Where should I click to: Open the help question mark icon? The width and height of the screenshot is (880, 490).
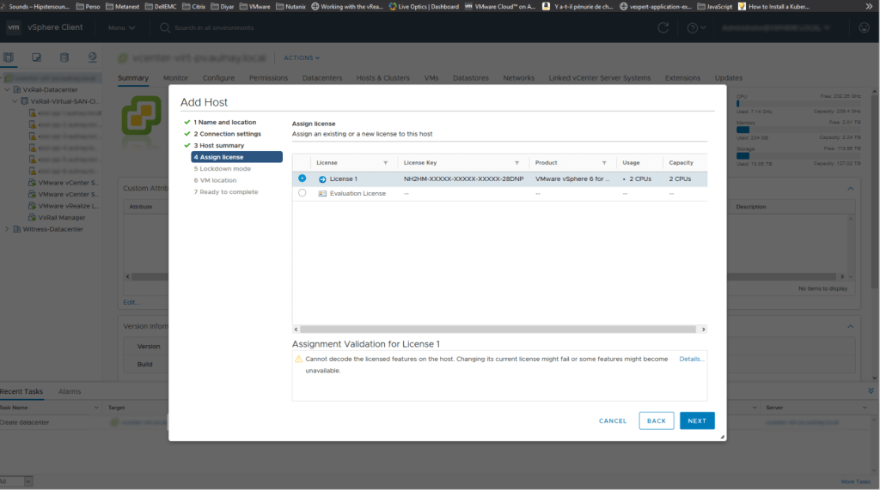coord(692,27)
